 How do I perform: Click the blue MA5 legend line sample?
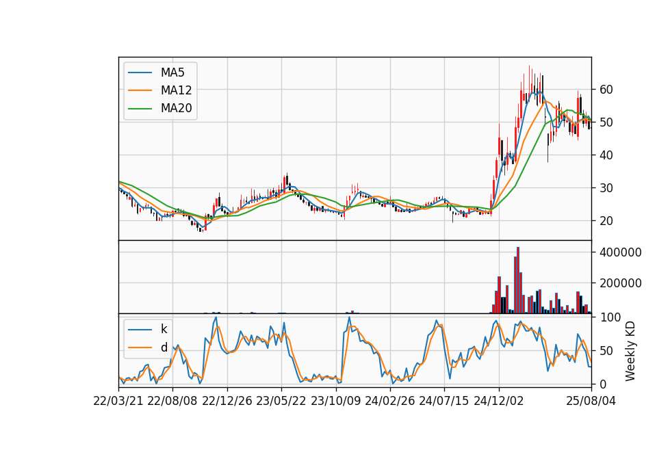click(140, 73)
